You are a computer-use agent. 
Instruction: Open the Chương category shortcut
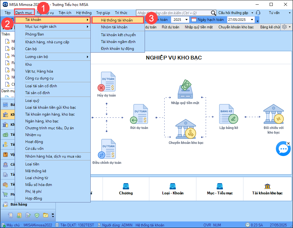126,189
